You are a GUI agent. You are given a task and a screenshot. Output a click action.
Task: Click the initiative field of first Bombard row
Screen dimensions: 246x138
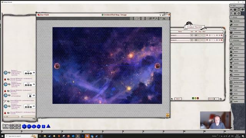click(191, 35)
